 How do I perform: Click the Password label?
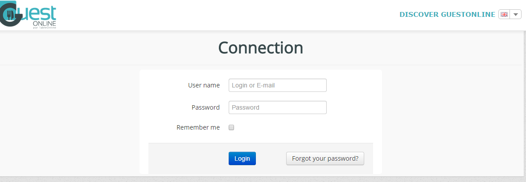[x=205, y=107]
